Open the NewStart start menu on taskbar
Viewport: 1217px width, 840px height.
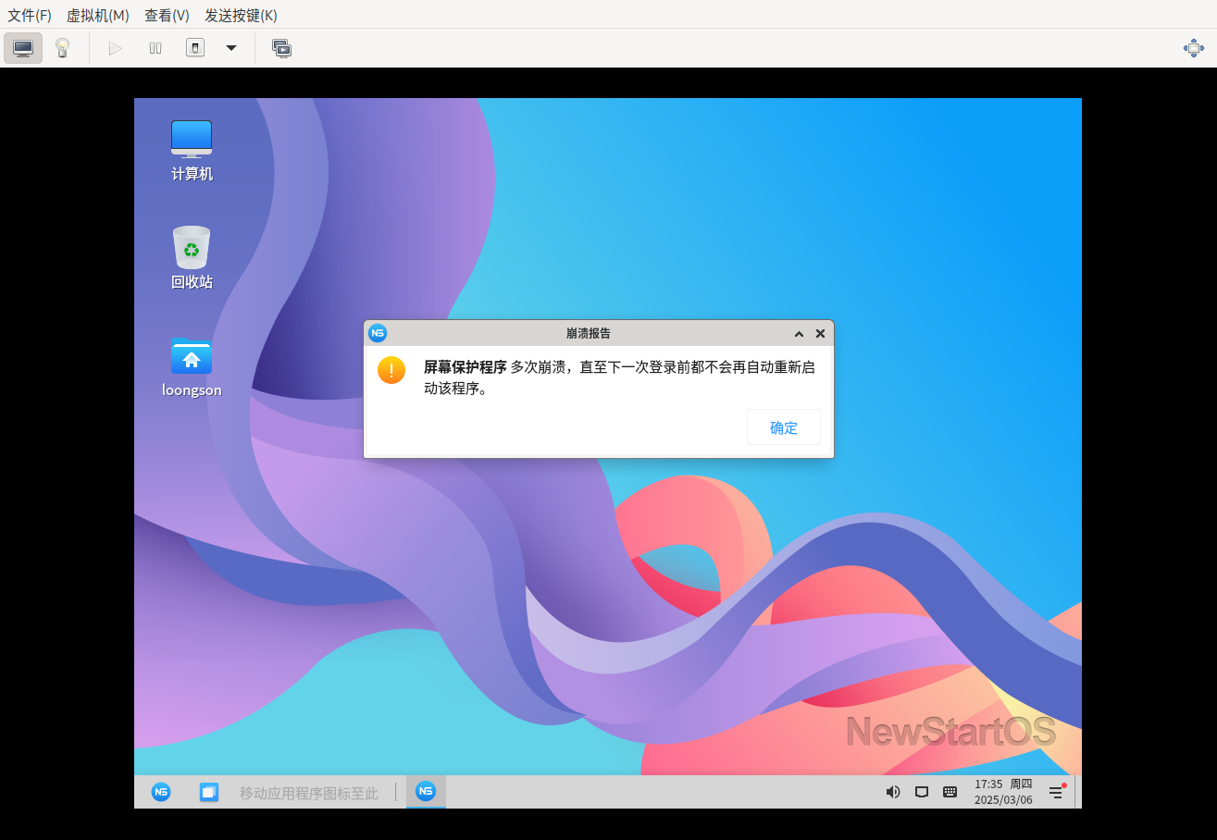pos(161,792)
